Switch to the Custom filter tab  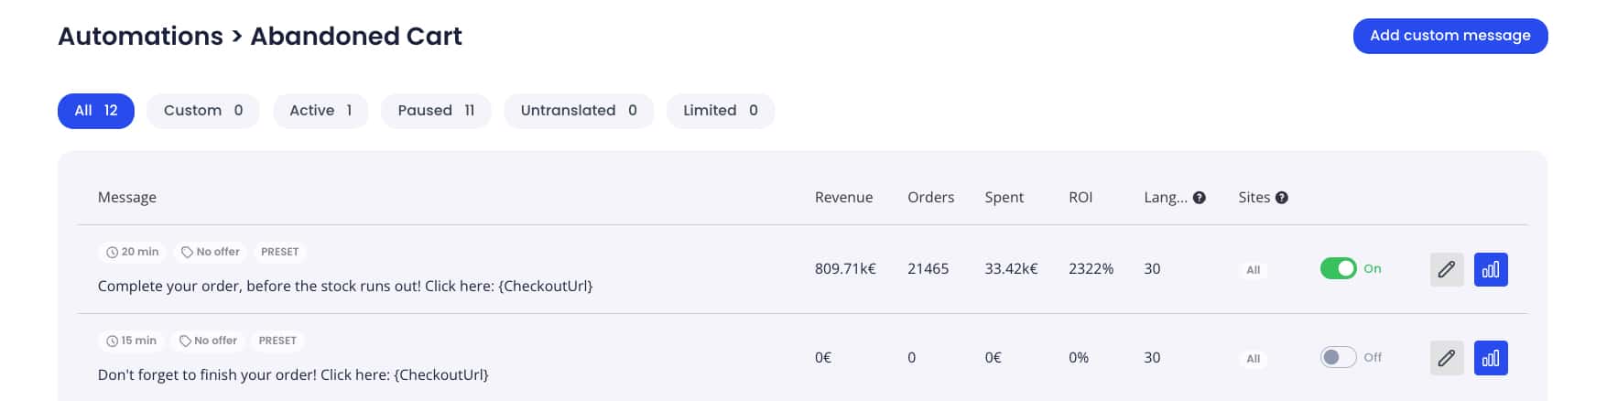pyautogui.click(x=203, y=111)
